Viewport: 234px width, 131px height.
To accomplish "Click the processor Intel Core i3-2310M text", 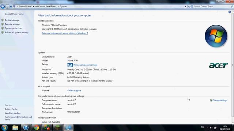I will pyautogui.click(x=92, y=70).
